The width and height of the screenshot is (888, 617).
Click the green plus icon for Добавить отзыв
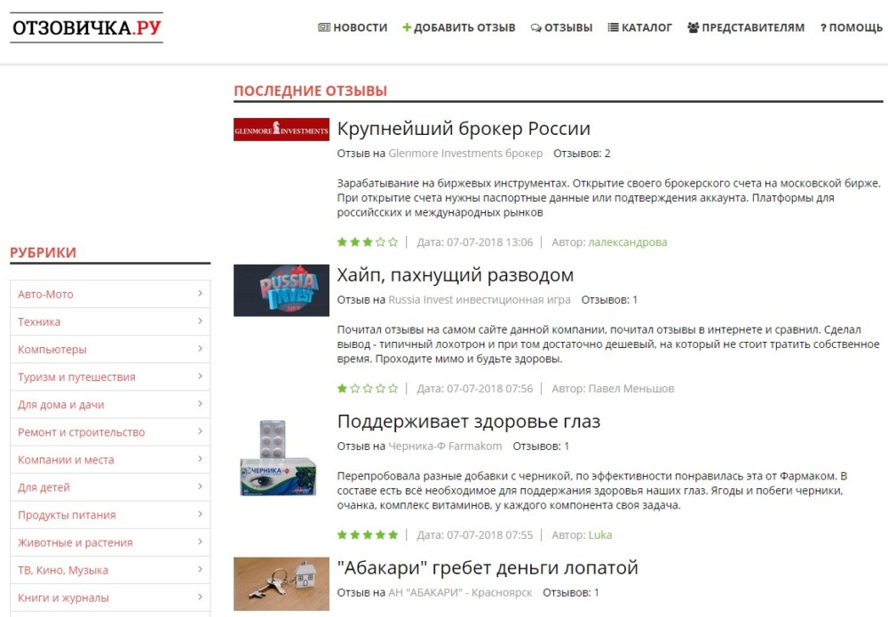(x=407, y=28)
